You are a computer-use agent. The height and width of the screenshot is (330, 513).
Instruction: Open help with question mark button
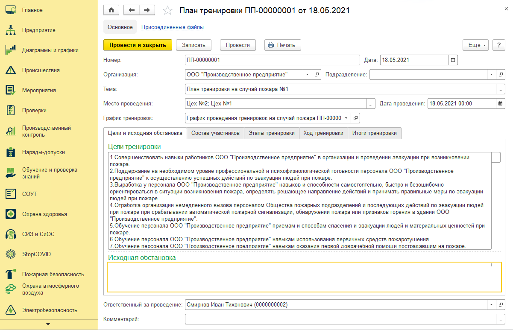499,45
